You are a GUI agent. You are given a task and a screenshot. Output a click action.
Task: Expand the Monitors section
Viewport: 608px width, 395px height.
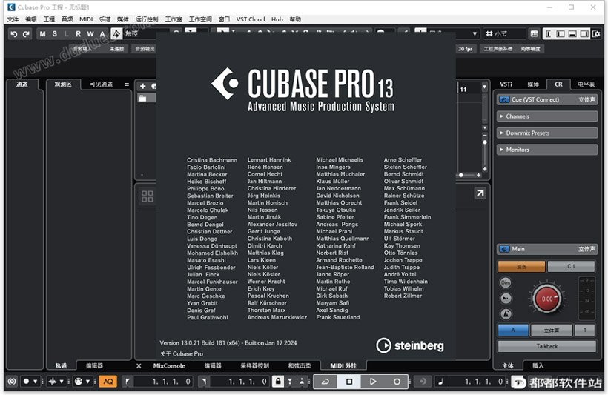(x=547, y=150)
